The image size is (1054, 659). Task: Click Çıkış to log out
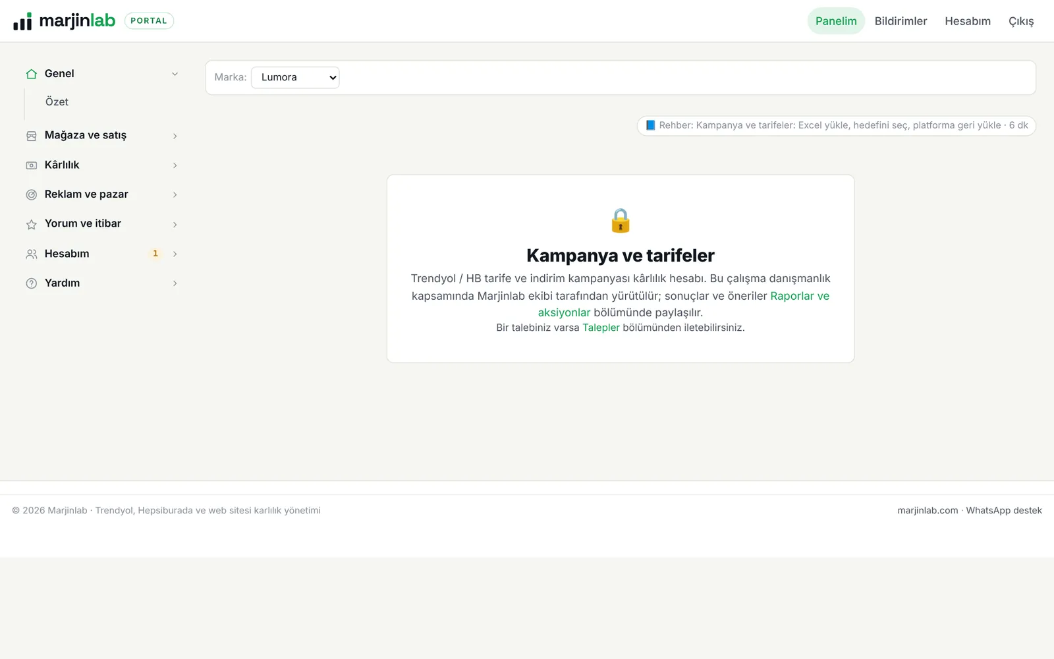click(1021, 21)
